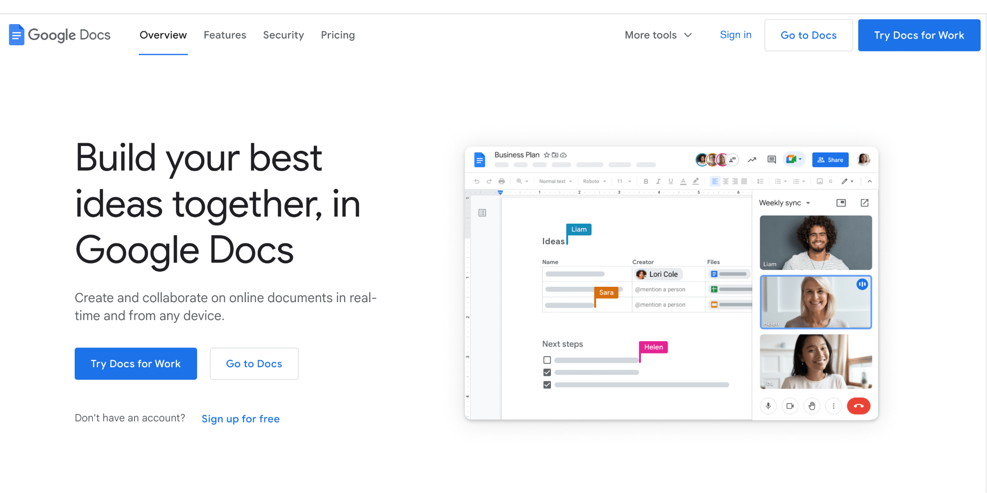Click the cloud saved-status icon
This screenshot has width=987, height=493.
(563, 155)
